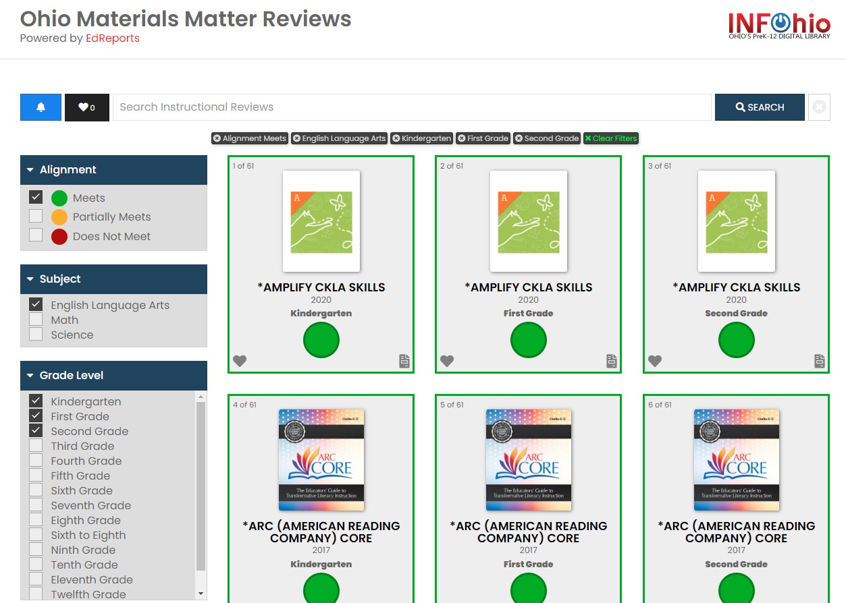The width and height of the screenshot is (846, 603).
Task: Open ARC Core Kindergarten title
Action: point(321,532)
